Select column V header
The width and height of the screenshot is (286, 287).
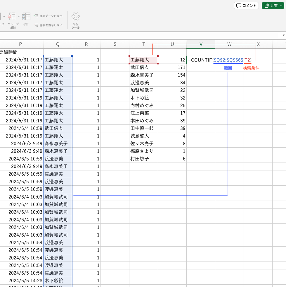[x=201, y=44]
